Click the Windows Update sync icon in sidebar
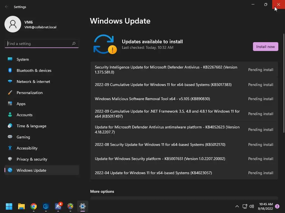 point(10,170)
